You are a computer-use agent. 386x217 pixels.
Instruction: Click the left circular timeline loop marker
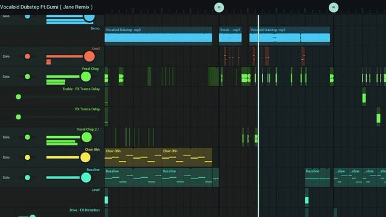click(219, 7)
